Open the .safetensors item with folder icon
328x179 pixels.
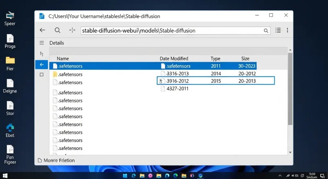point(68,74)
